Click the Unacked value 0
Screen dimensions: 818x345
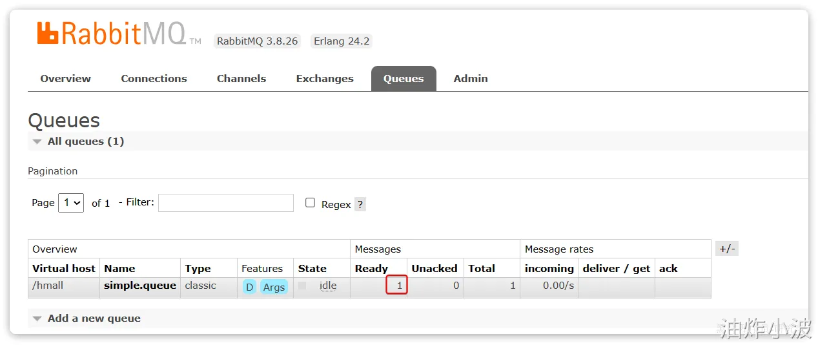point(456,285)
